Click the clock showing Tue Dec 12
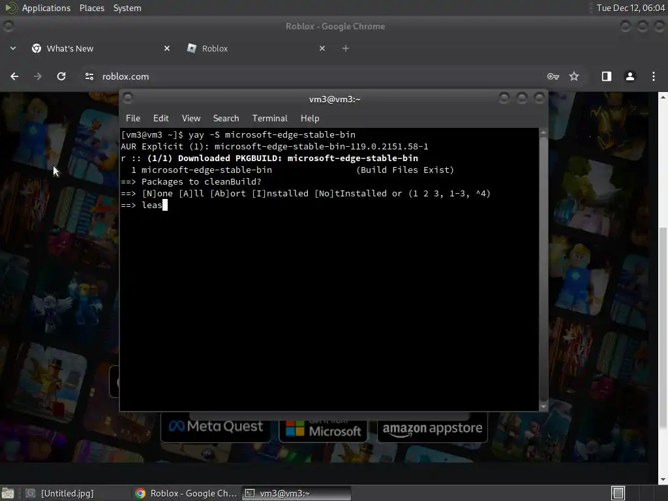Screen dimensions: 668x501 click(x=631, y=8)
